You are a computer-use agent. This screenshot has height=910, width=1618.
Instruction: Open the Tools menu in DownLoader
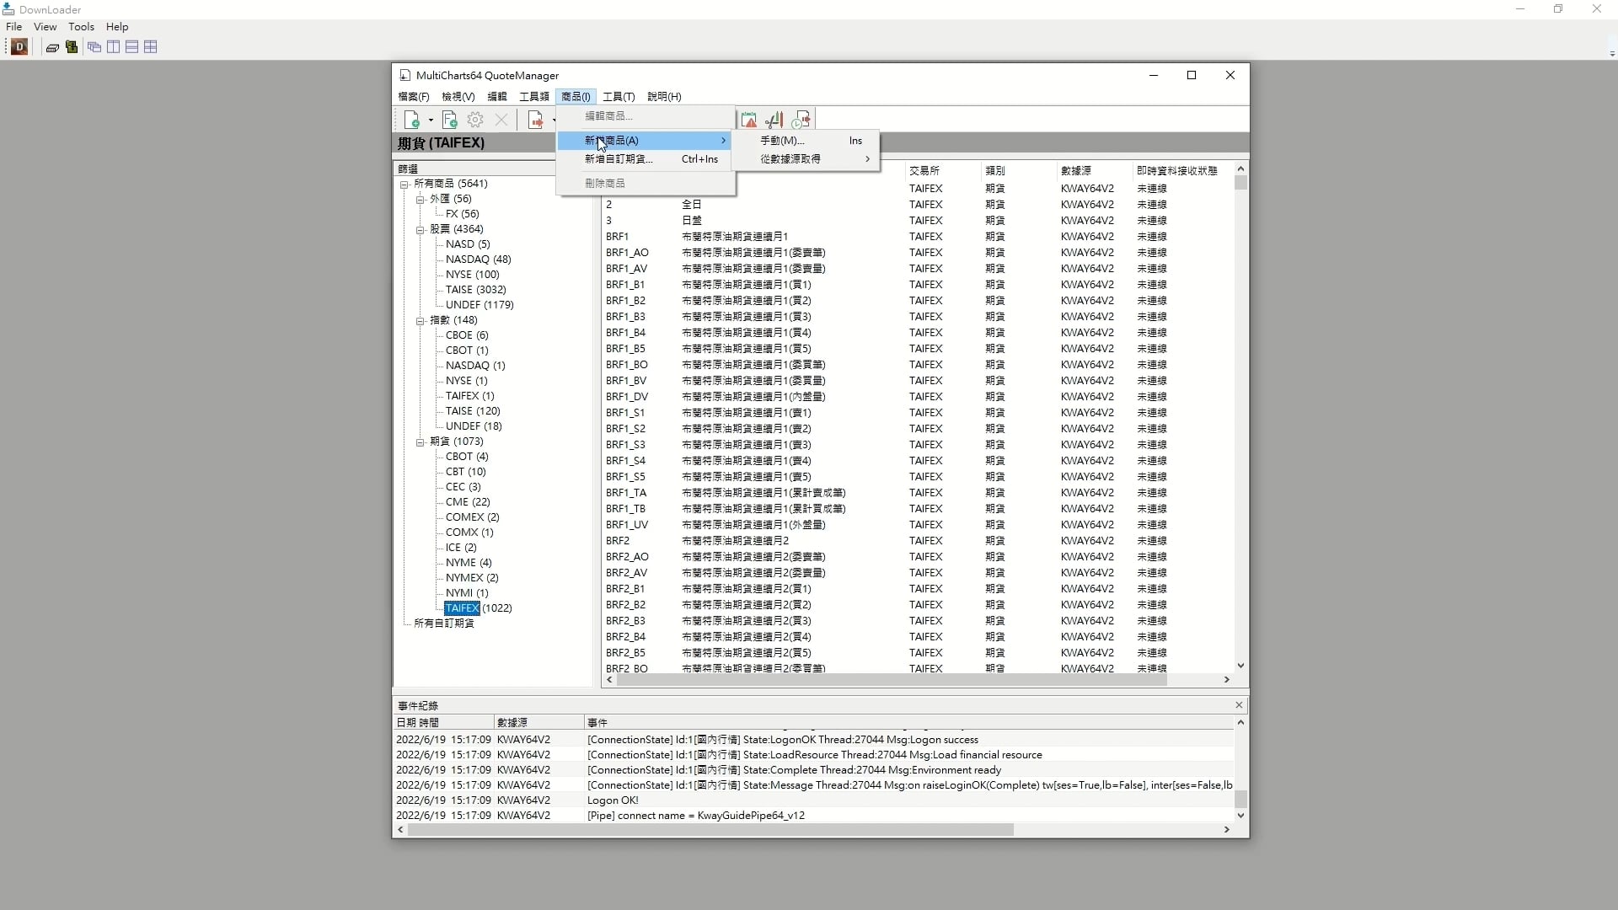pyautogui.click(x=81, y=27)
